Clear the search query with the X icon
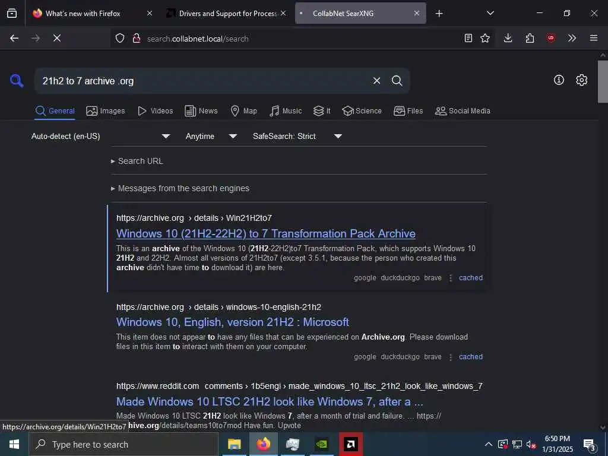Image resolution: width=608 pixels, height=456 pixels. click(x=376, y=81)
